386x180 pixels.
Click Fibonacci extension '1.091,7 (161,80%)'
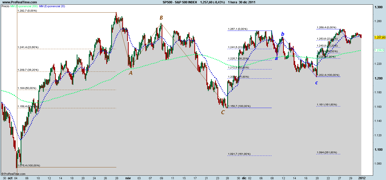coord(239,154)
